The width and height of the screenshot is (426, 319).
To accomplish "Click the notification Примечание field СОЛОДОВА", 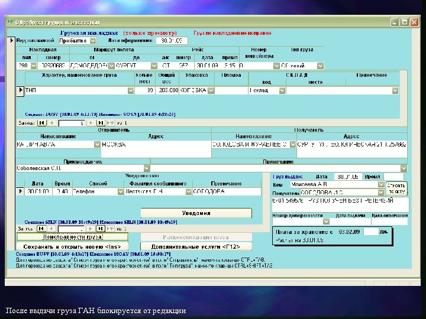I will click(x=227, y=191).
